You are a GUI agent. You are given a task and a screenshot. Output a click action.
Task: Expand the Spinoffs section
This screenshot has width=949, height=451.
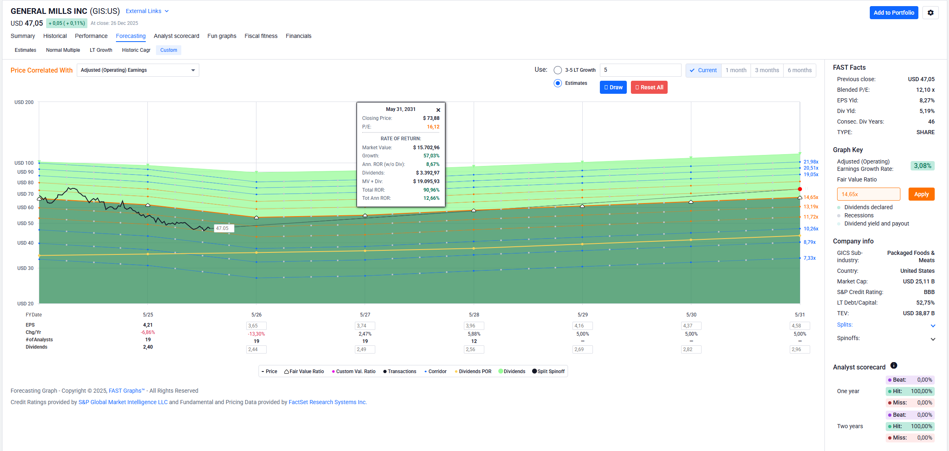pos(933,339)
